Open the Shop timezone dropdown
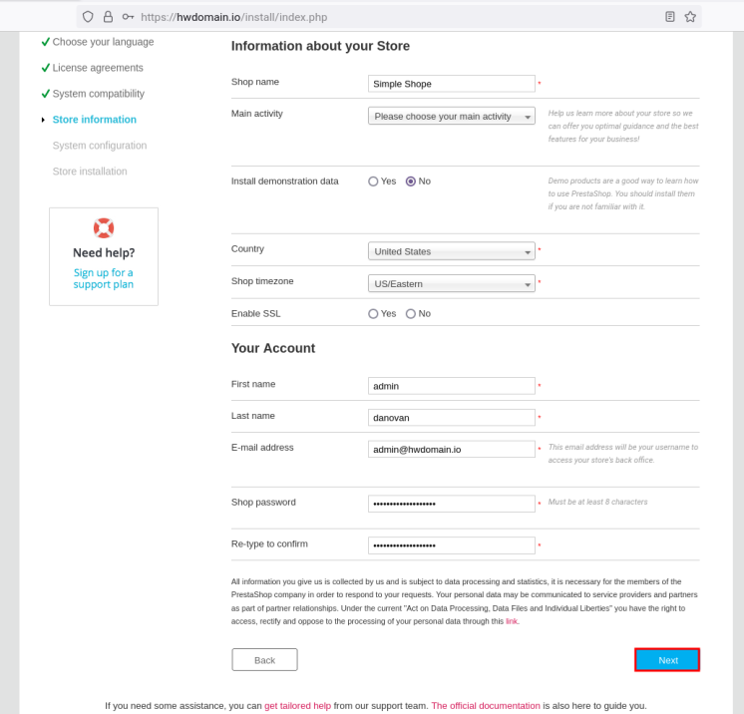 [451, 284]
